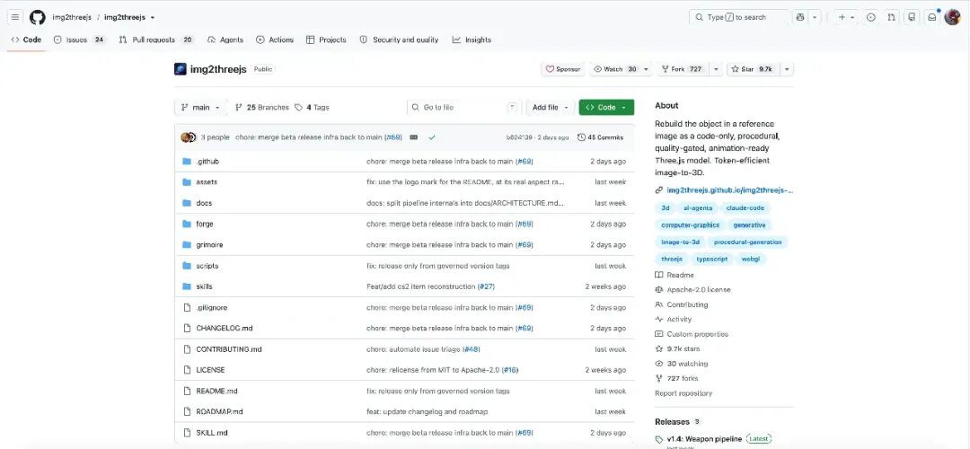Open pull requests icon in top header
The height and width of the screenshot is (449, 970).
pos(891,17)
